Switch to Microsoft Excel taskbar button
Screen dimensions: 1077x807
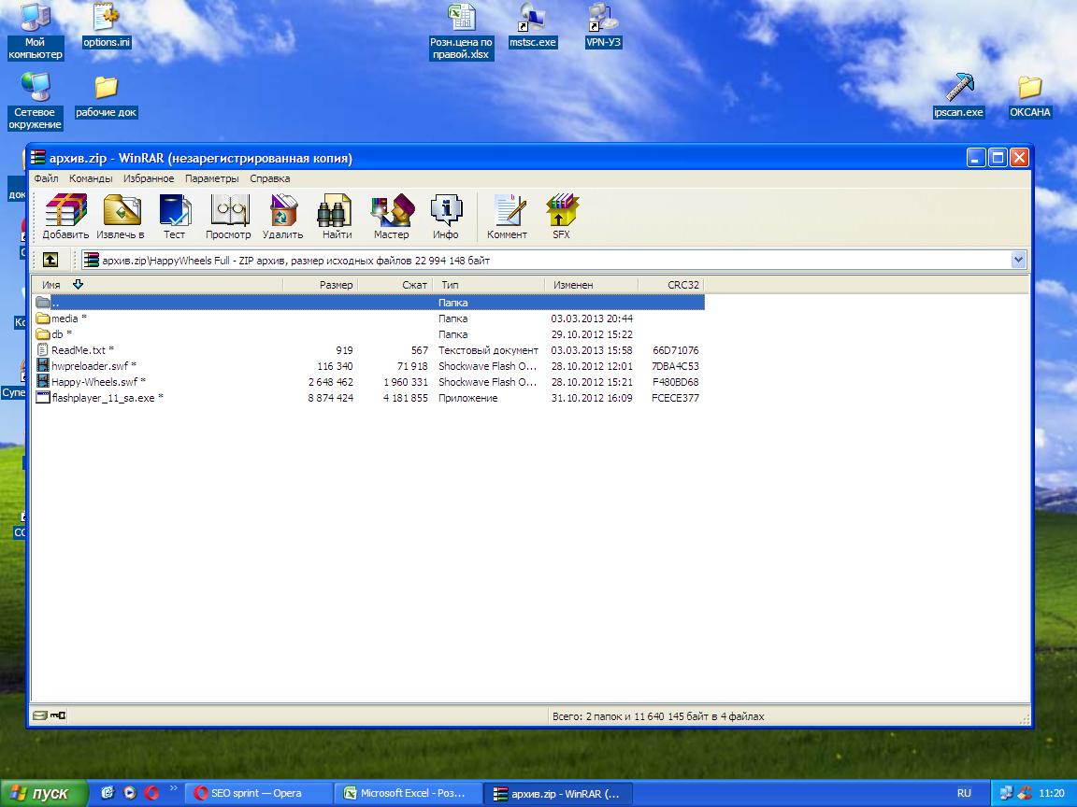(407, 793)
